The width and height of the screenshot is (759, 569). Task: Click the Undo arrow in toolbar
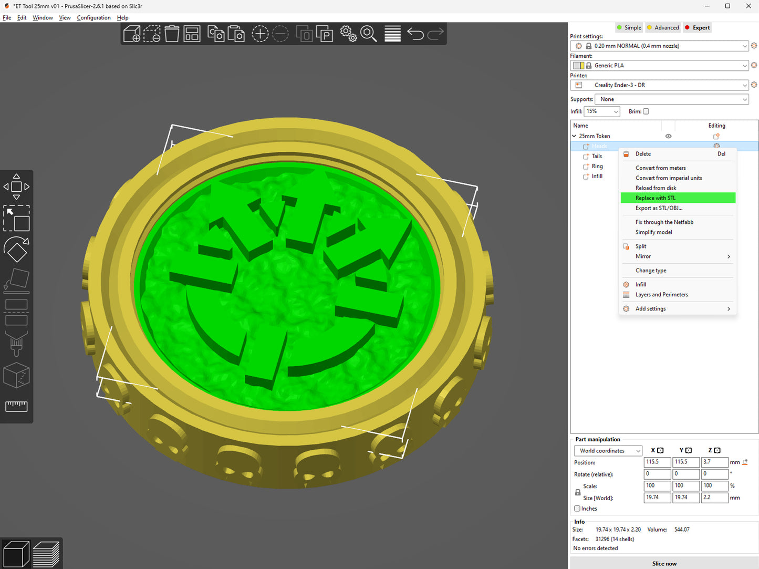[x=415, y=34]
